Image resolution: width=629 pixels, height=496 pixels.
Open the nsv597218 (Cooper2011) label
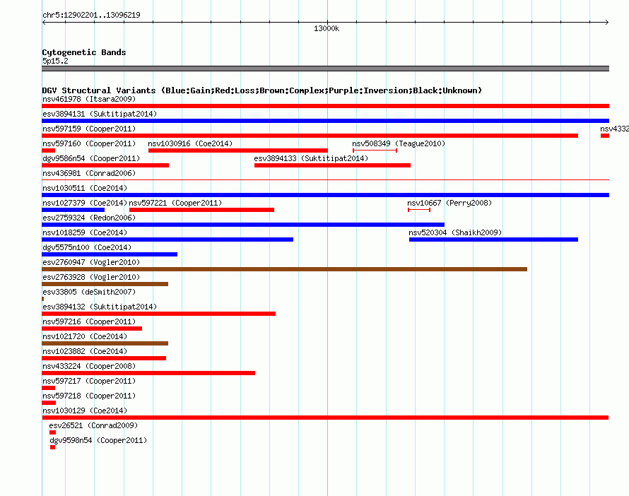point(89,396)
